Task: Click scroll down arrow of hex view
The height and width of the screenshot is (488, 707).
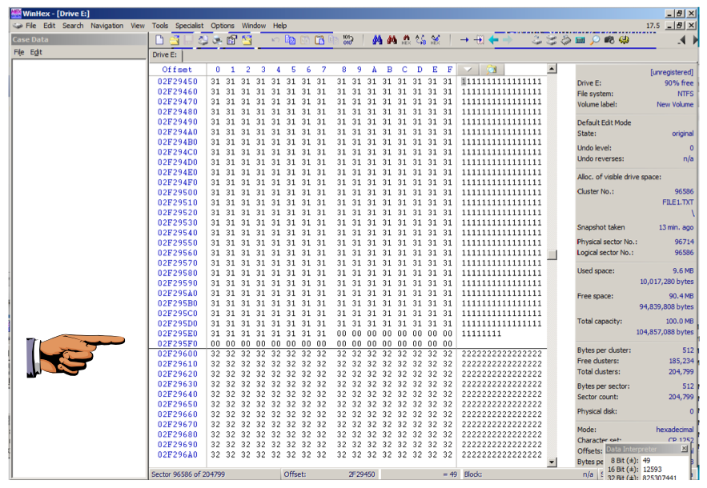Action: 552,462
